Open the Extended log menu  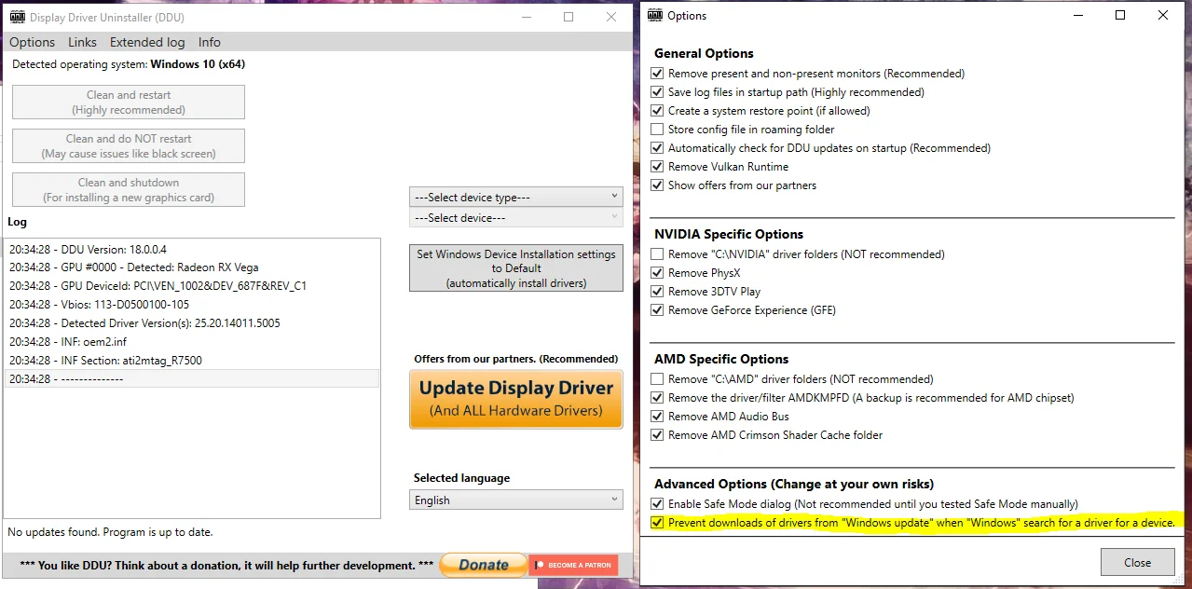[147, 42]
